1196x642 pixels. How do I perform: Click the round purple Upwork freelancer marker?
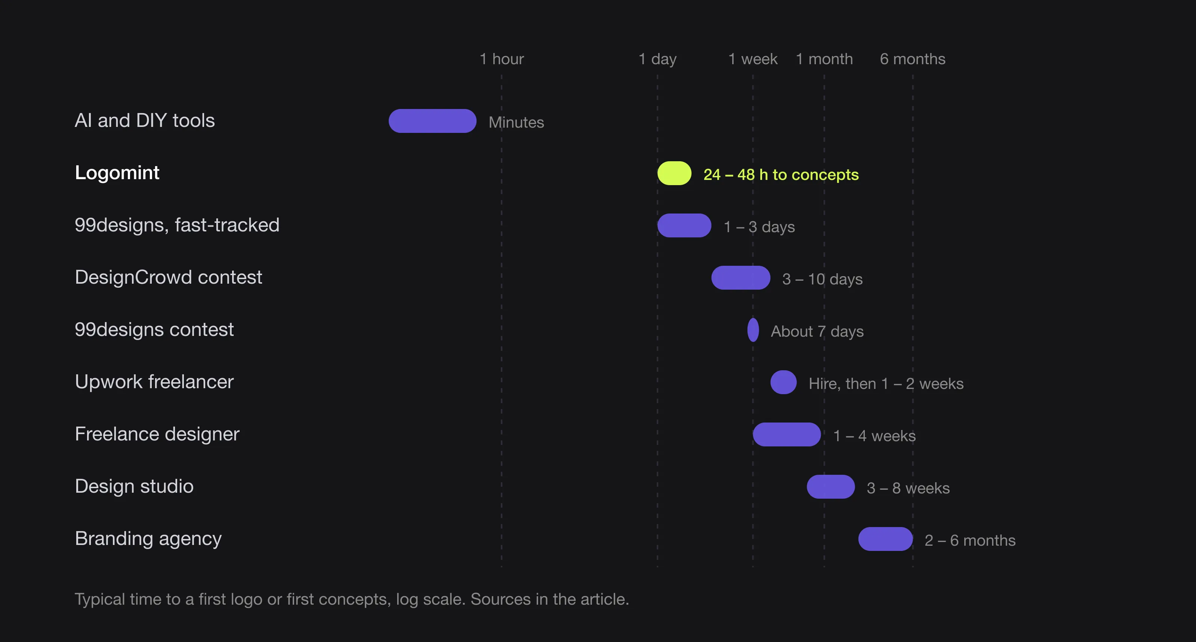point(783,383)
